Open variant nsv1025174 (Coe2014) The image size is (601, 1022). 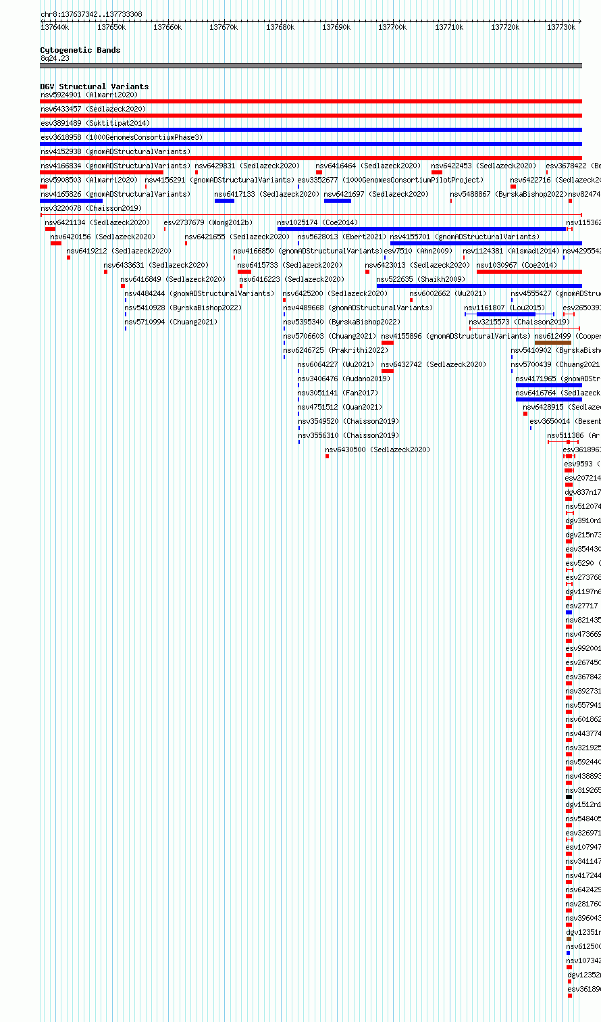click(x=317, y=222)
